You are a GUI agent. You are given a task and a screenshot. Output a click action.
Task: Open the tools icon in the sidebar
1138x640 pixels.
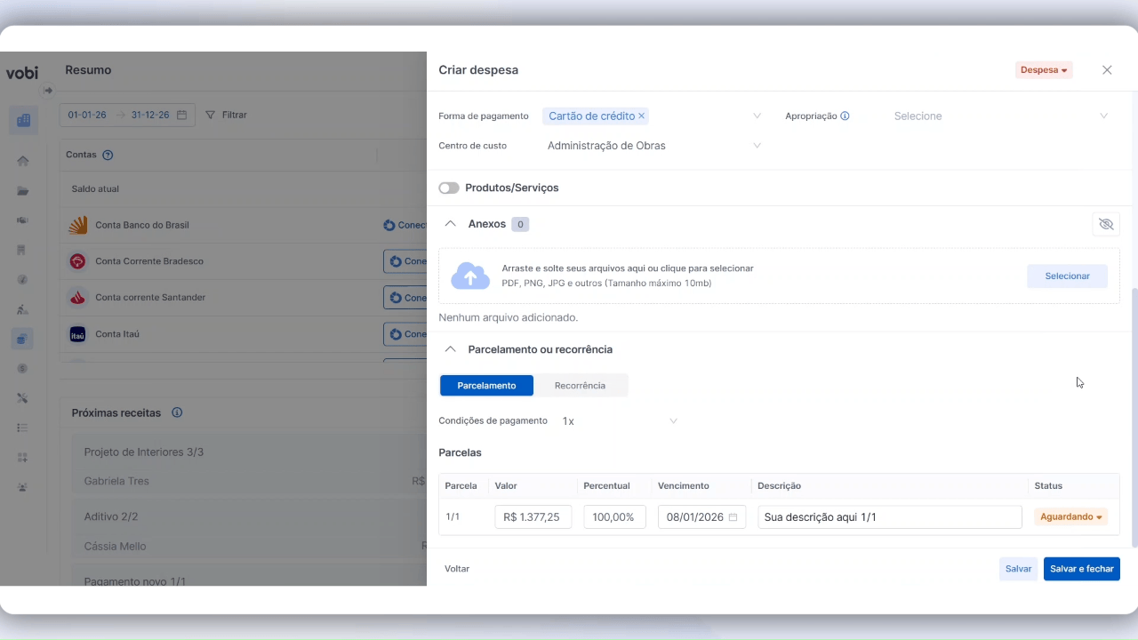point(23,398)
